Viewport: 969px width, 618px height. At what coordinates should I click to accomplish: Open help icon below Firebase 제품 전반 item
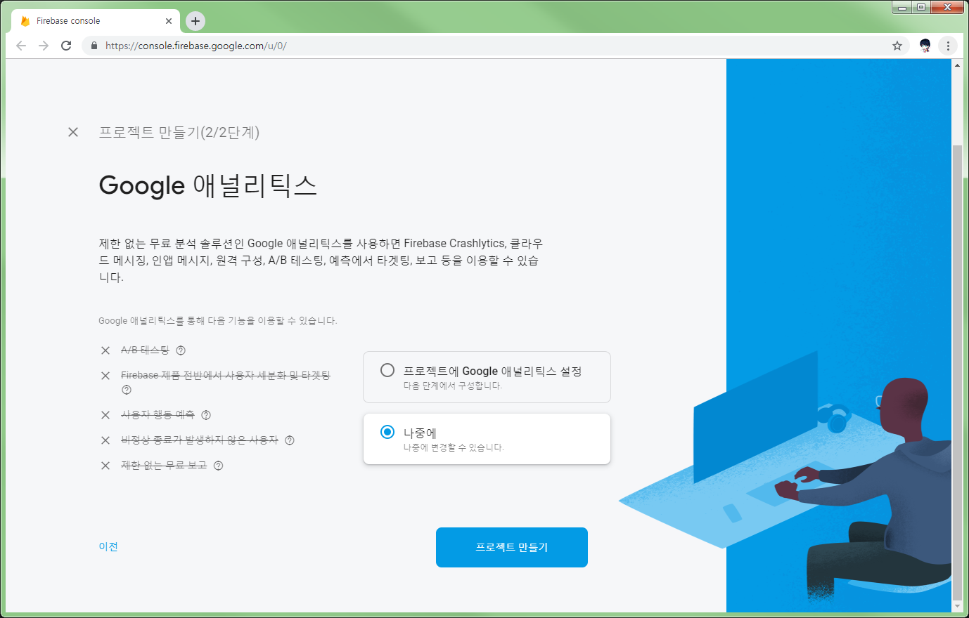point(127,390)
